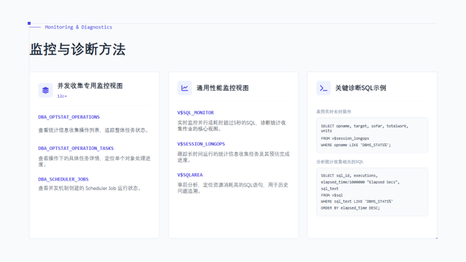Click the description under V$SQLAREA
This screenshot has height=262, width=466.
click(233, 188)
